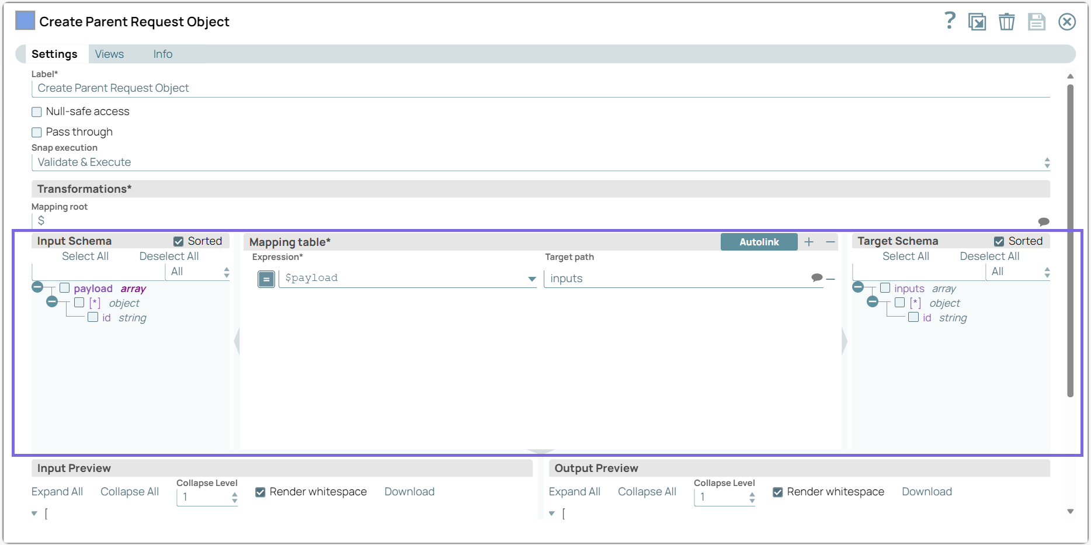Collapse Input Preview JSON with triangle
The image size is (1091, 545).
coord(34,513)
